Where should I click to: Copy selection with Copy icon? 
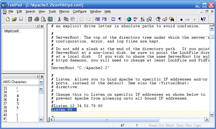(66, 19)
